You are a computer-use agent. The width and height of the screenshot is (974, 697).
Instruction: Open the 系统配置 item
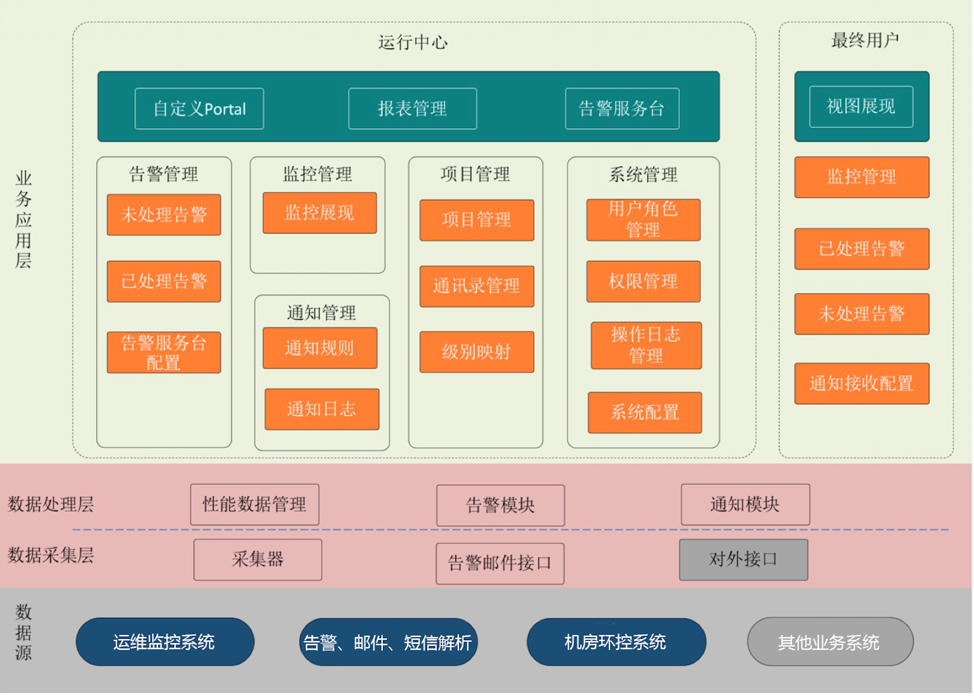[644, 413]
